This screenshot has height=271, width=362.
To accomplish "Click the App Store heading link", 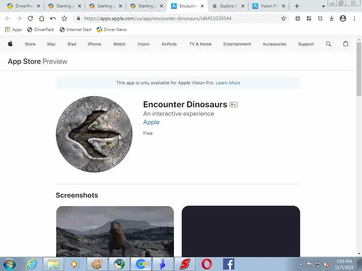I will 24,61.
